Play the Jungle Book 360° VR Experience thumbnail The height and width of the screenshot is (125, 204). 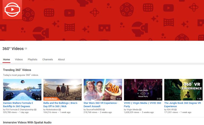pos(183,90)
